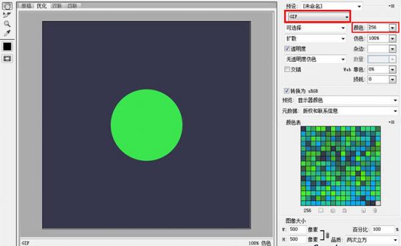The height and width of the screenshot is (246, 401).
Task: Select the Eyedropper tool
Action: [7, 33]
